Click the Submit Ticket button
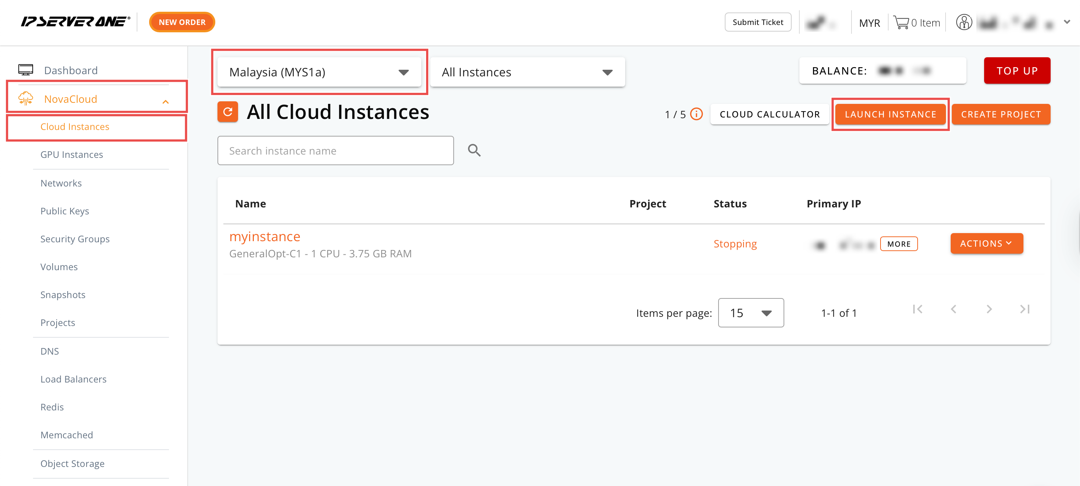The height and width of the screenshot is (486, 1080). [757, 22]
